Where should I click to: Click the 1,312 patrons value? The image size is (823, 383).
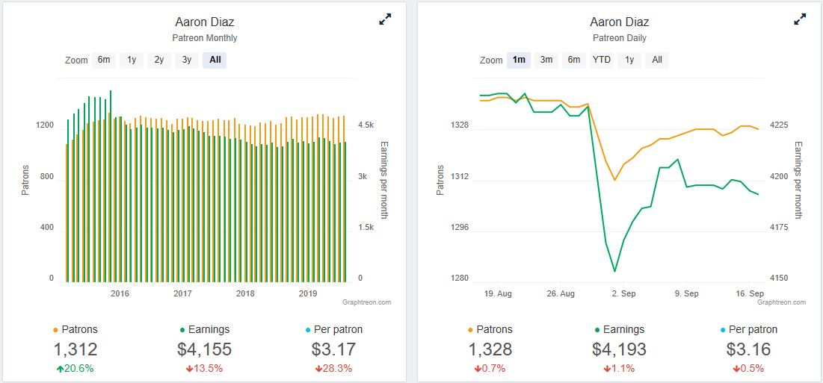tap(75, 349)
